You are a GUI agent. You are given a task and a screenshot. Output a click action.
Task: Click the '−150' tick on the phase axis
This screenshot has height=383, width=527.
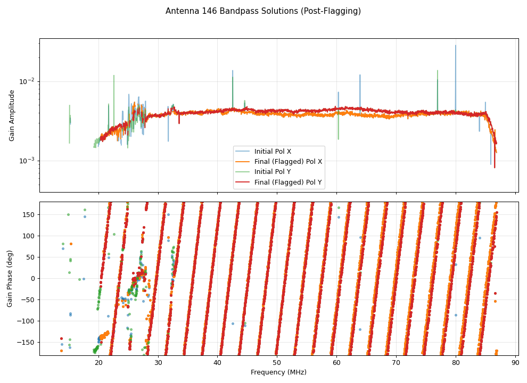(x=26, y=342)
